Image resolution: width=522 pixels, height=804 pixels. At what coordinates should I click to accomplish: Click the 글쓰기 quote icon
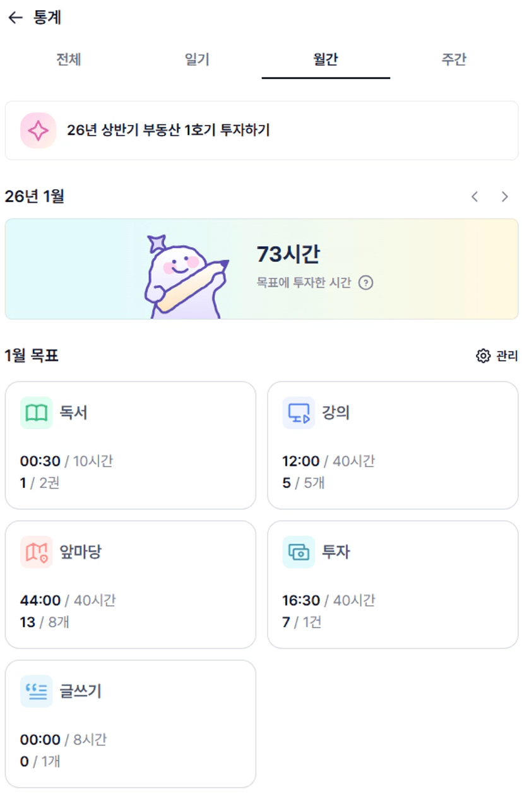click(36, 692)
